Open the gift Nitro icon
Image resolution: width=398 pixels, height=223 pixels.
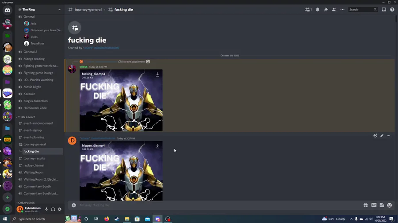tap(366, 205)
